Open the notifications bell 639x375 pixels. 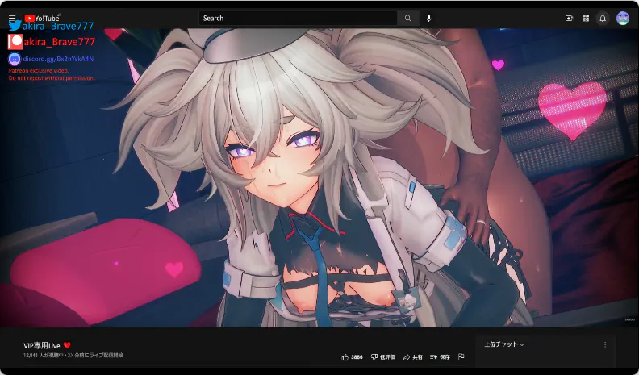(x=603, y=18)
